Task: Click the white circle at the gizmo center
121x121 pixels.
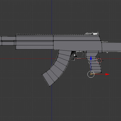Action: click(91, 74)
